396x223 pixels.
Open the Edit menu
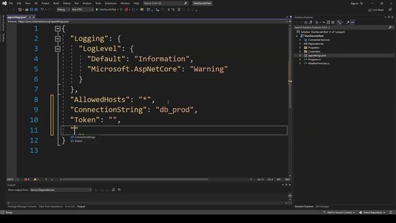tap(19, 3)
